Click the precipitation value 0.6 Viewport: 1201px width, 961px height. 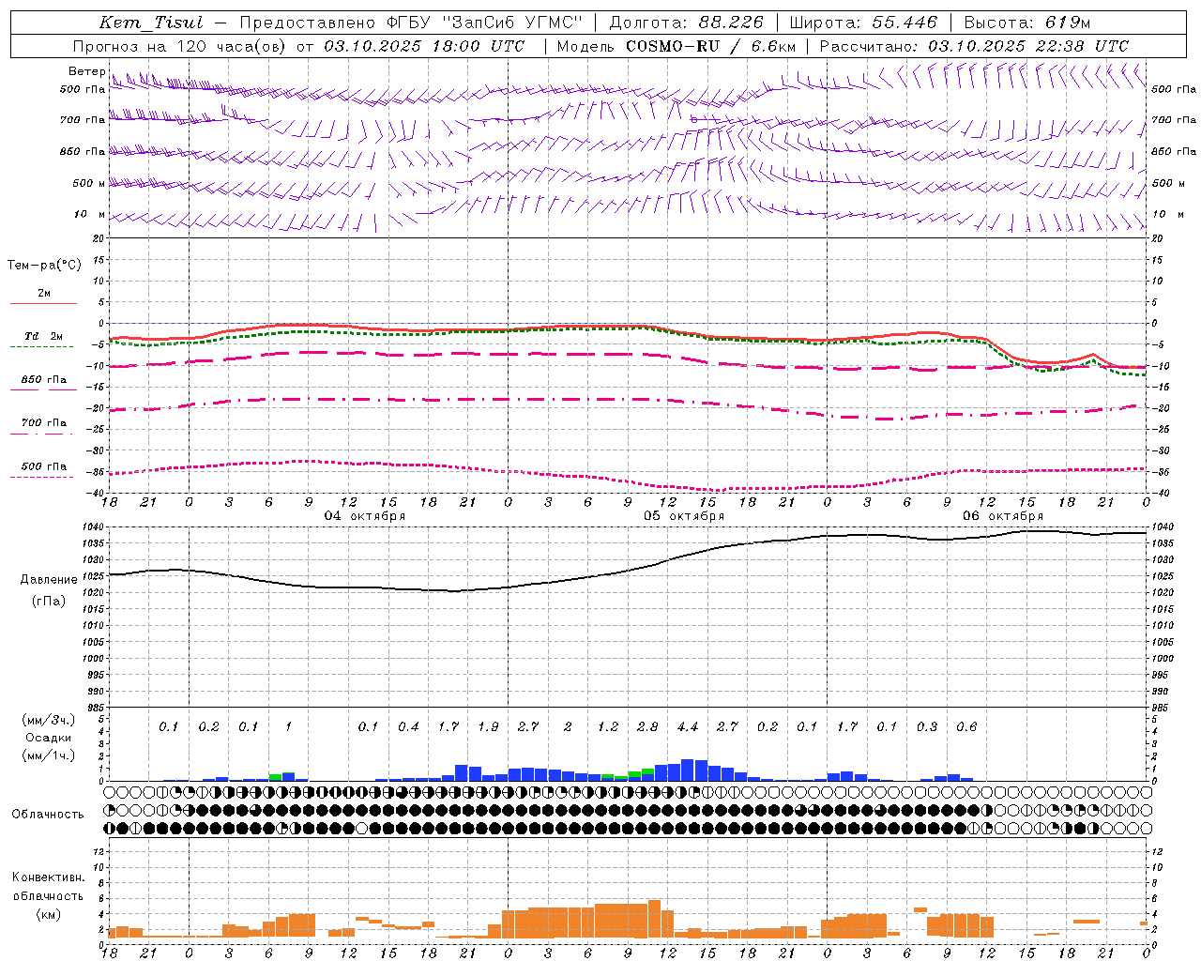966,726
